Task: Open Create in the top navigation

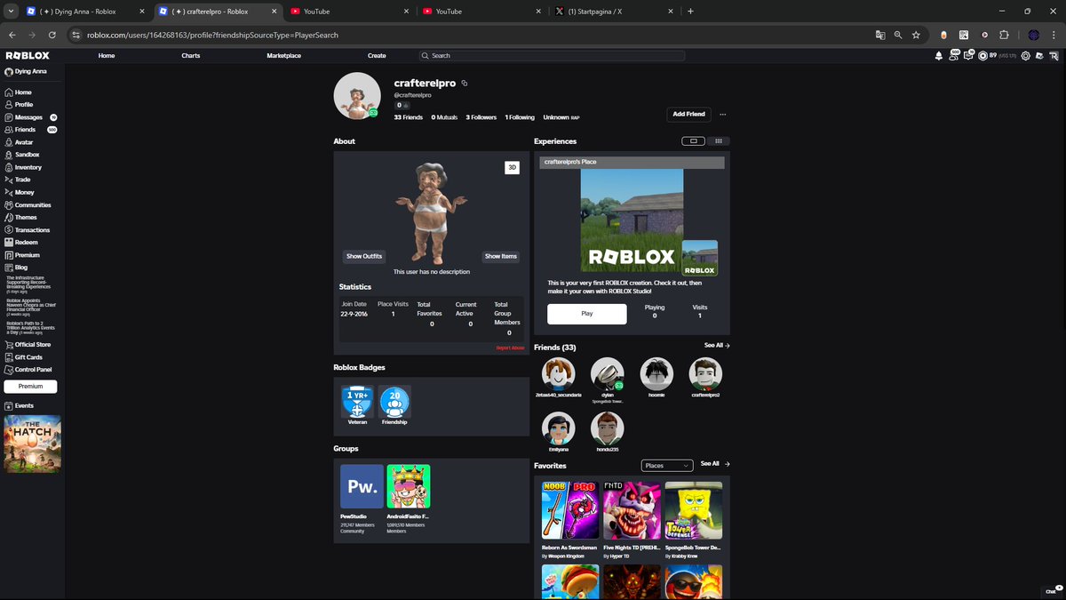Action: tap(377, 55)
